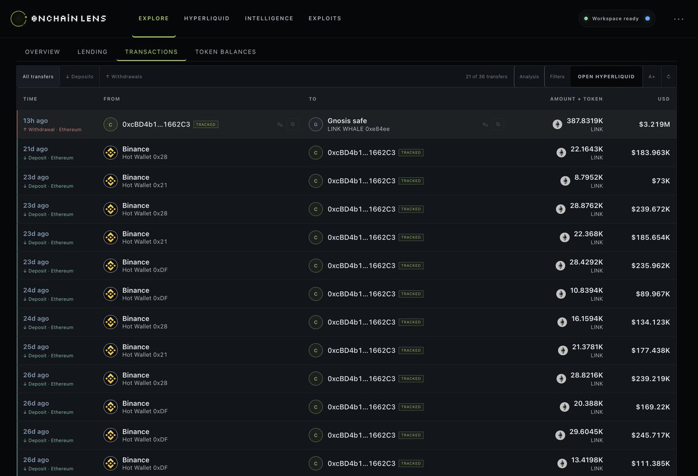Open the Explore menu
The width and height of the screenshot is (698, 476).
point(154,19)
